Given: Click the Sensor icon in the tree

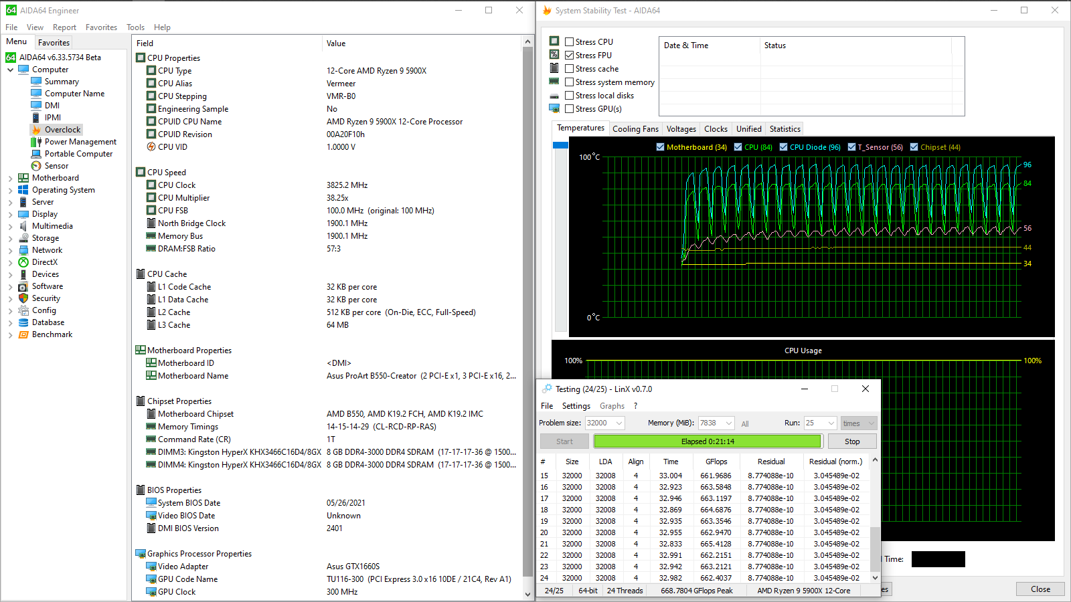Looking at the screenshot, I should [36, 166].
